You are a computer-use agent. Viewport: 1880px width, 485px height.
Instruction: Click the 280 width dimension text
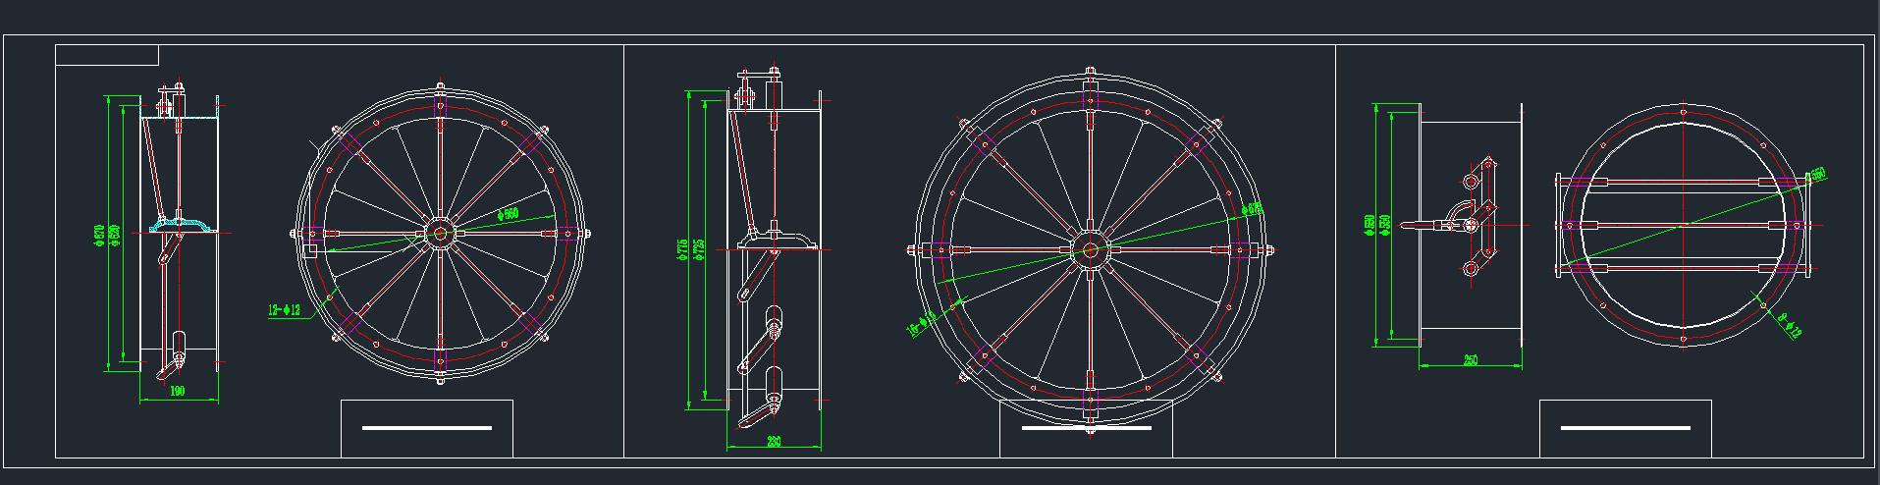click(774, 442)
